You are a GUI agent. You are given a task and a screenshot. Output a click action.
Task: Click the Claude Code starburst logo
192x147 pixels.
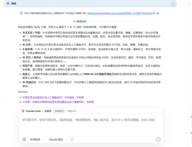pos(23,111)
